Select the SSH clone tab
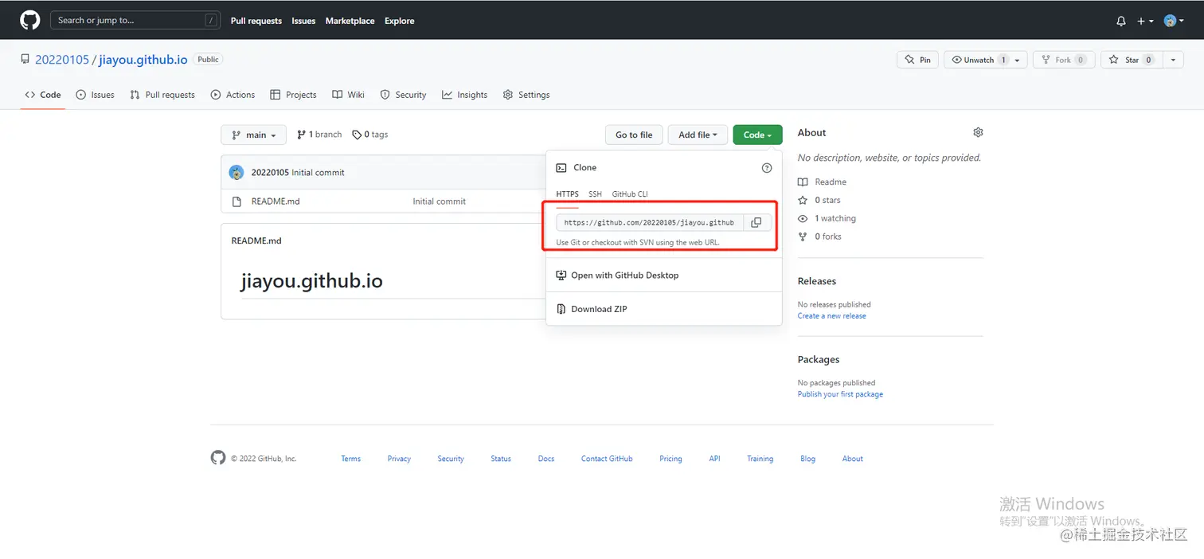The width and height of the screenshot is (1204, 559). 595,194
